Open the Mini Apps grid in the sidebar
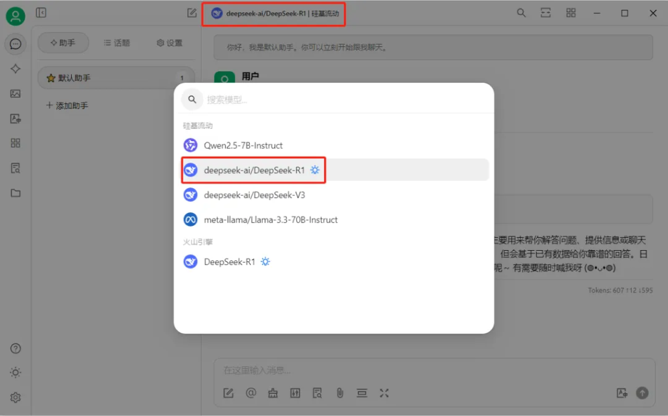 click(16, 142)
